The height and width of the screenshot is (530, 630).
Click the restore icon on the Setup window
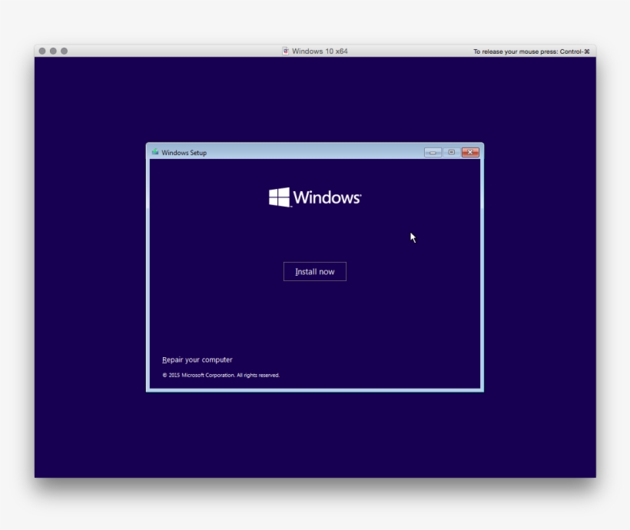click(x=450, y=152)
